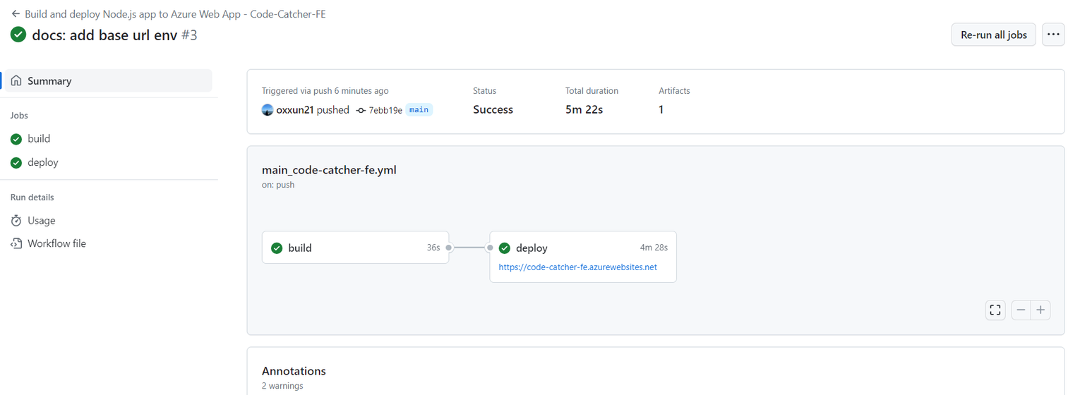Open the three-dots more options menu

[x=1053, y=35]
